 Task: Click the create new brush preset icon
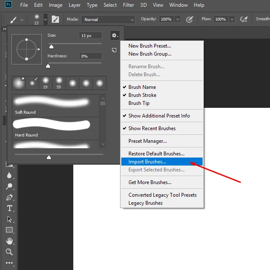[x=114, y=50]
